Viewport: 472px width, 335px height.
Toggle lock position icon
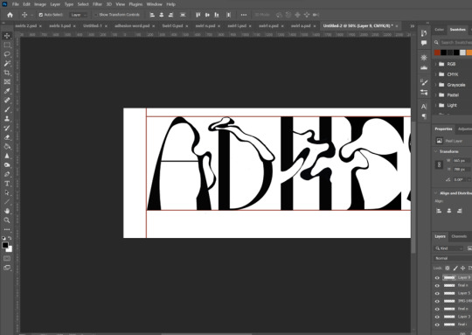coord(462,269)
